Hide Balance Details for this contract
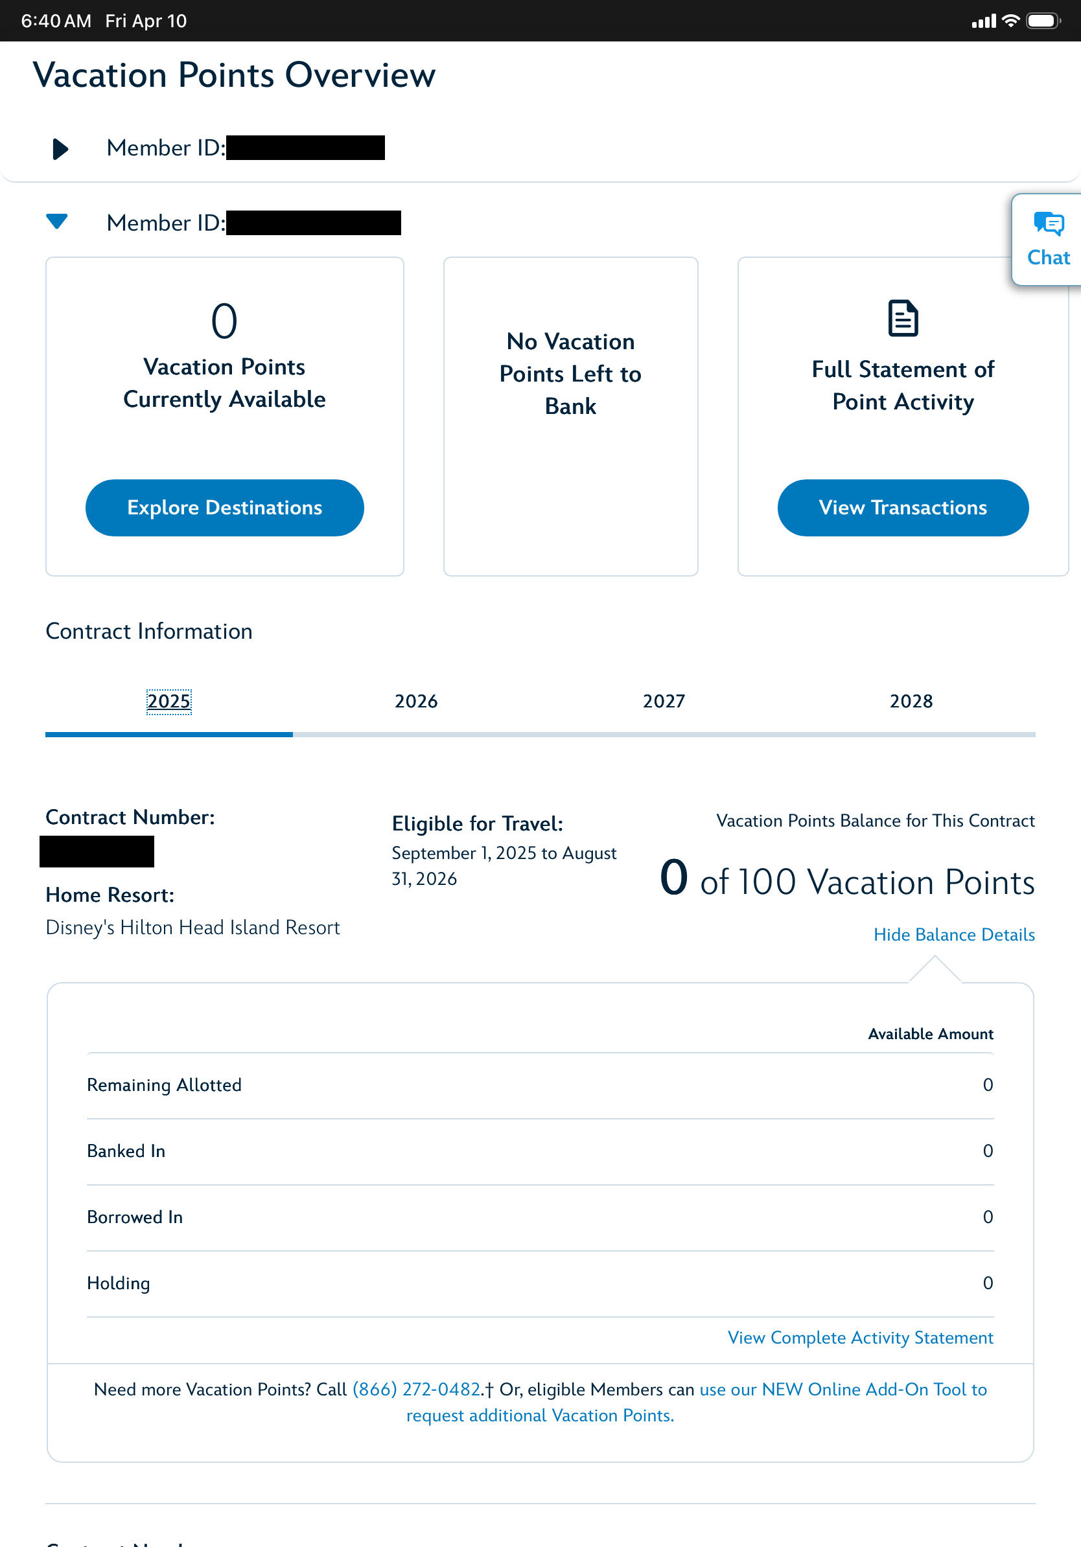This screenshot has height=1547, width=1081. click(x=953, y=935)
